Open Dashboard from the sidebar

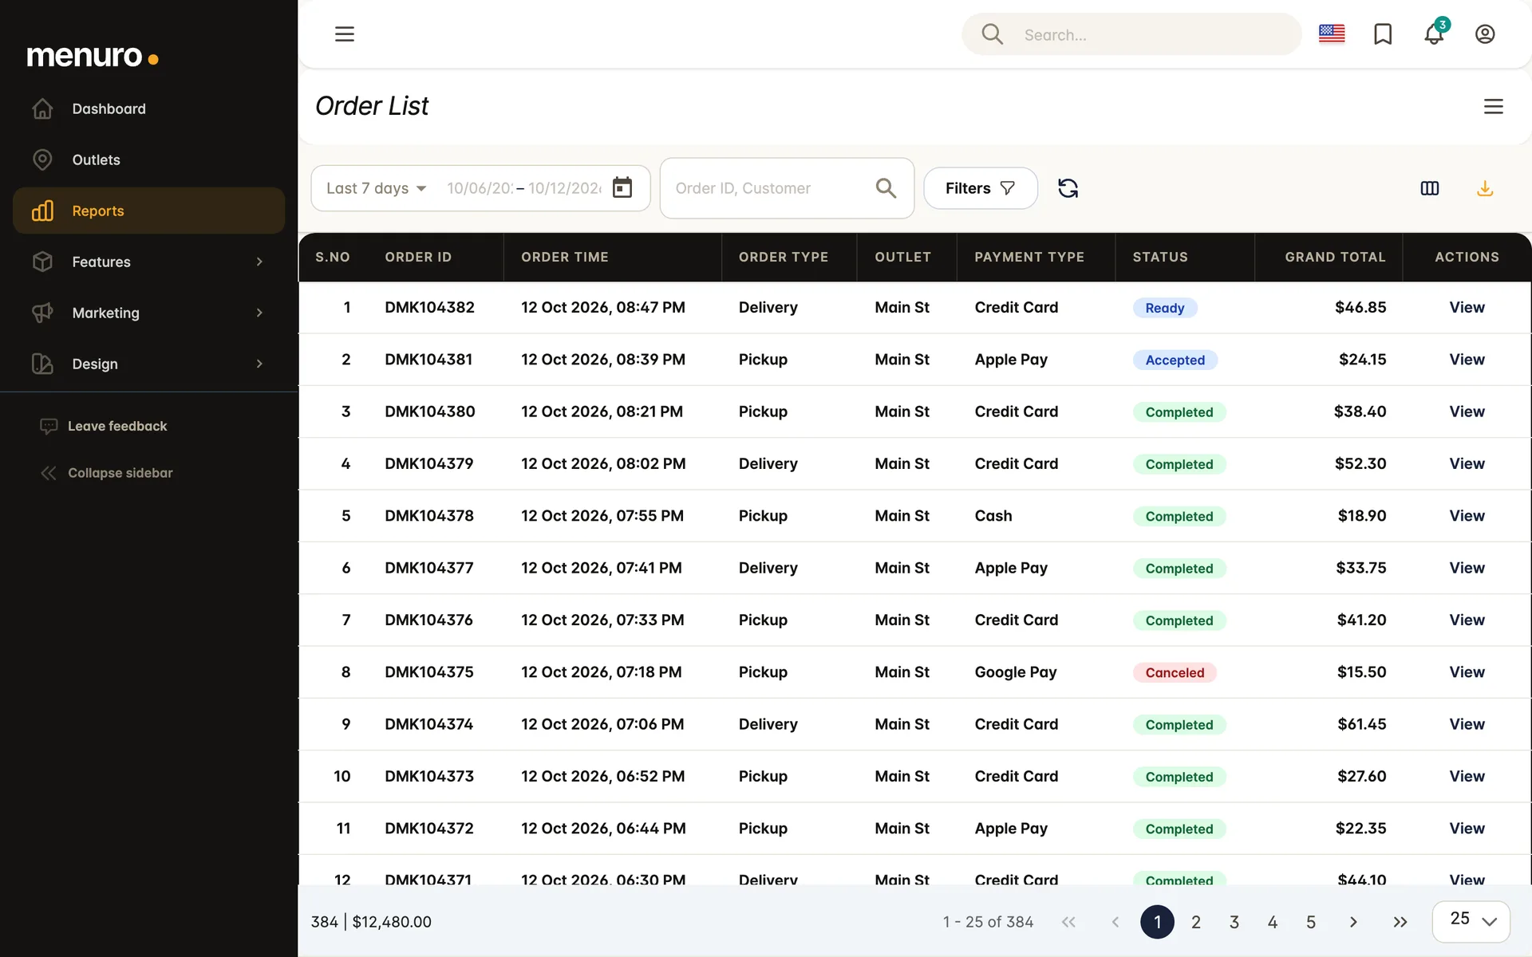coord(149,108)
